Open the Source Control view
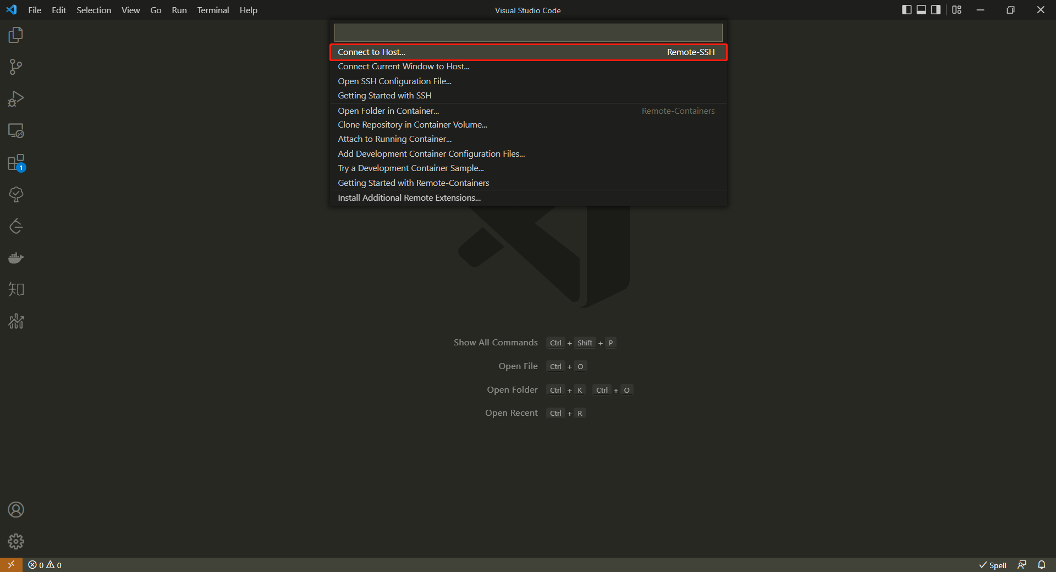The height and width of the screenshot is (572, 1056). tap(16, 67)
